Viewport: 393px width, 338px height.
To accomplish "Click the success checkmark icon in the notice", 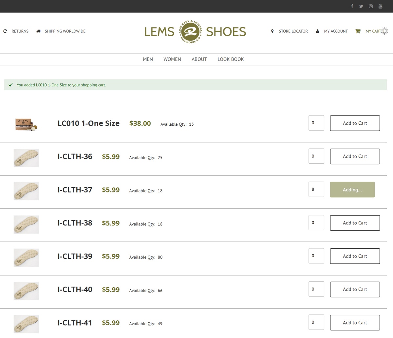I will tap(10, 85).
